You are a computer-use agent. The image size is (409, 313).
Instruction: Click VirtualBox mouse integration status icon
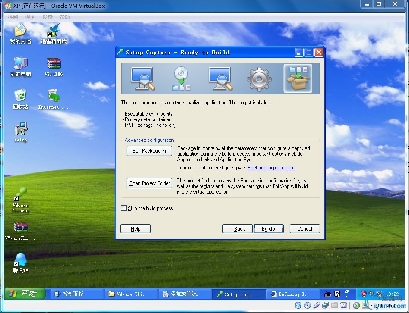[x=356, y=305]
